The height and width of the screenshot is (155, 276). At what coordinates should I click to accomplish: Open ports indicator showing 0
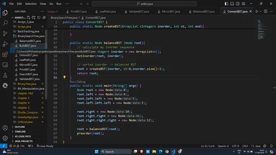[30, 146]
